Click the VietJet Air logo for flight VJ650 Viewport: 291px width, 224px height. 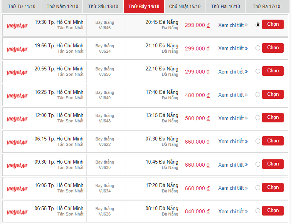17,72
